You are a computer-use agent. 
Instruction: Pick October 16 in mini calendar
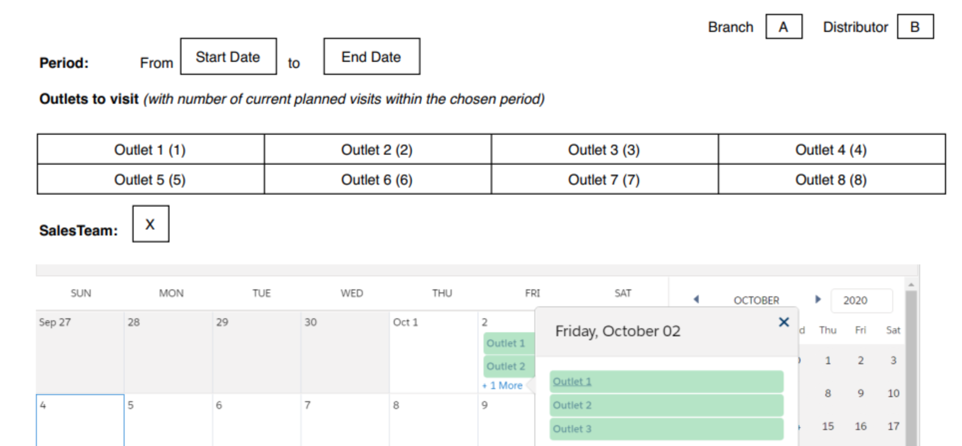(860, 427)
